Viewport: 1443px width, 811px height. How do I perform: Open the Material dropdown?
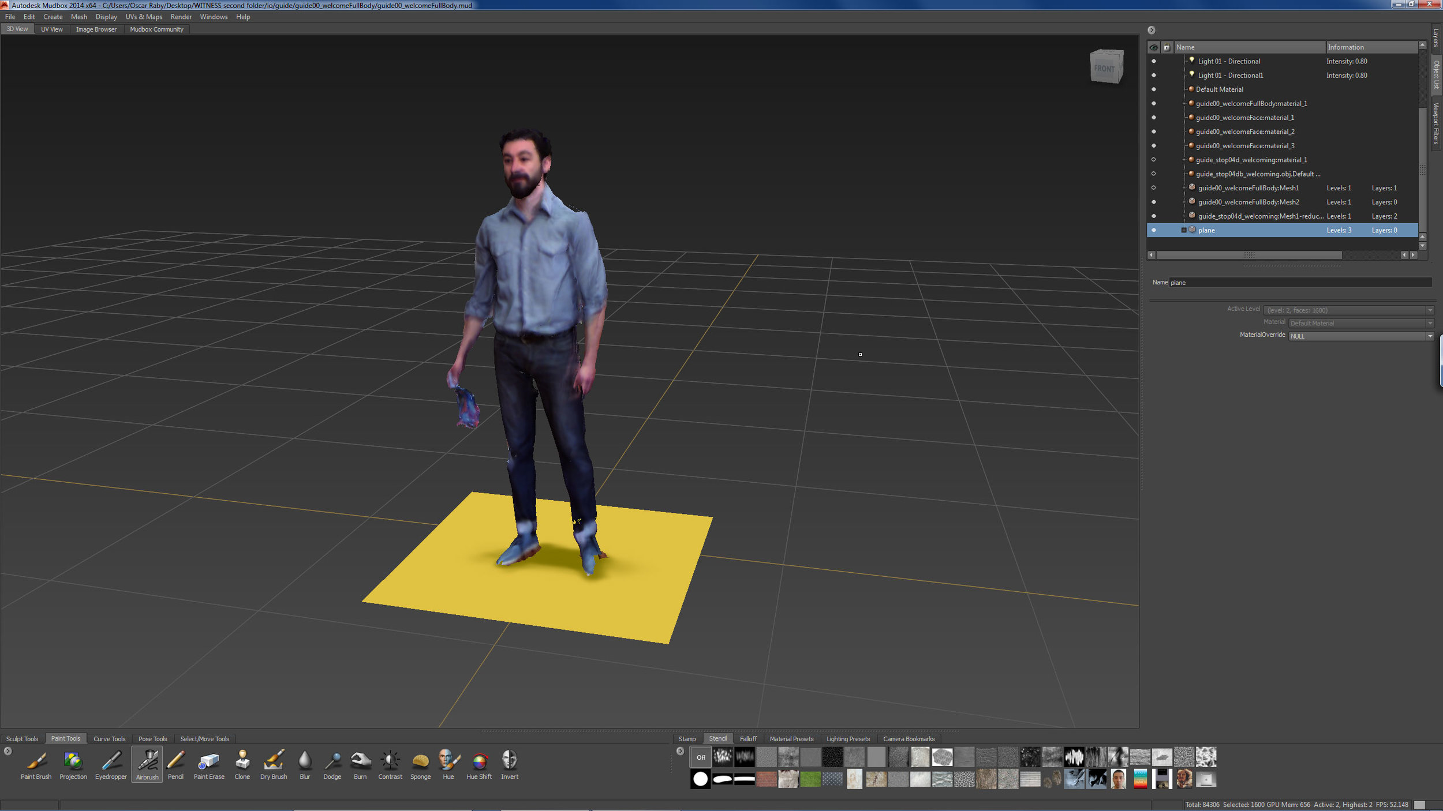point(1361,323)
